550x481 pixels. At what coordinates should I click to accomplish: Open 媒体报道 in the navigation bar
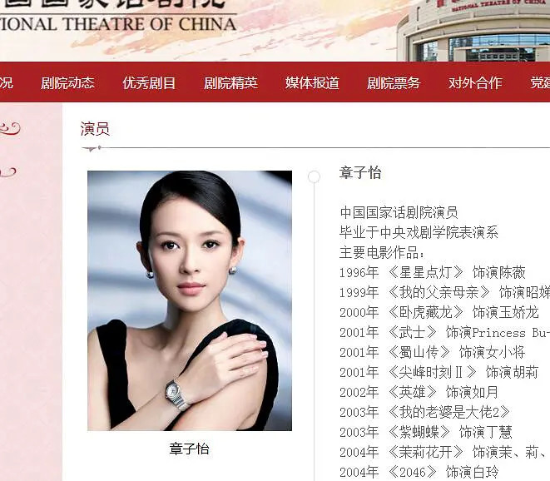312,83
